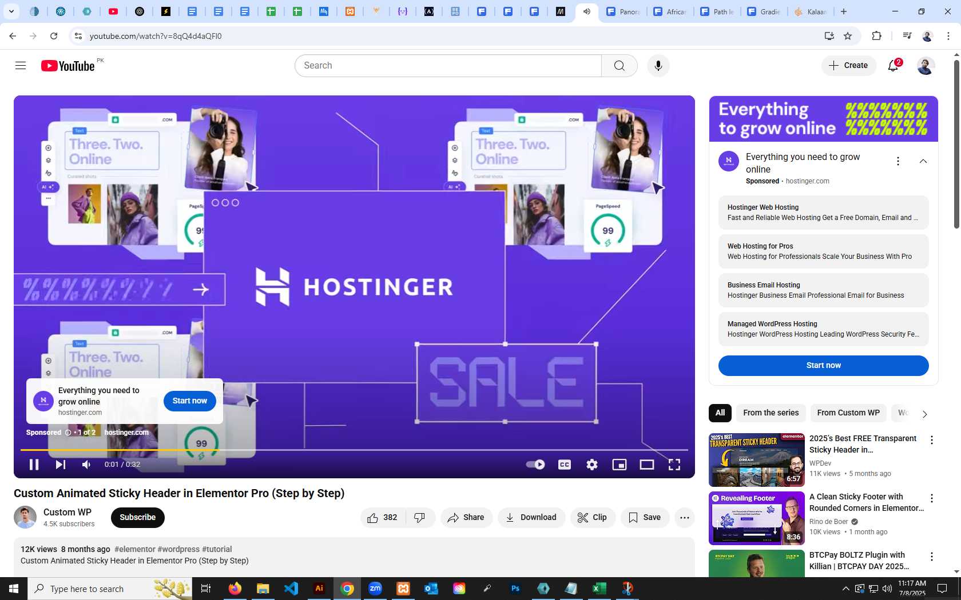The height and width of the screenshot is (600, 961).
Task: Open Chrome three-dot menu
Action: point(948,36)
